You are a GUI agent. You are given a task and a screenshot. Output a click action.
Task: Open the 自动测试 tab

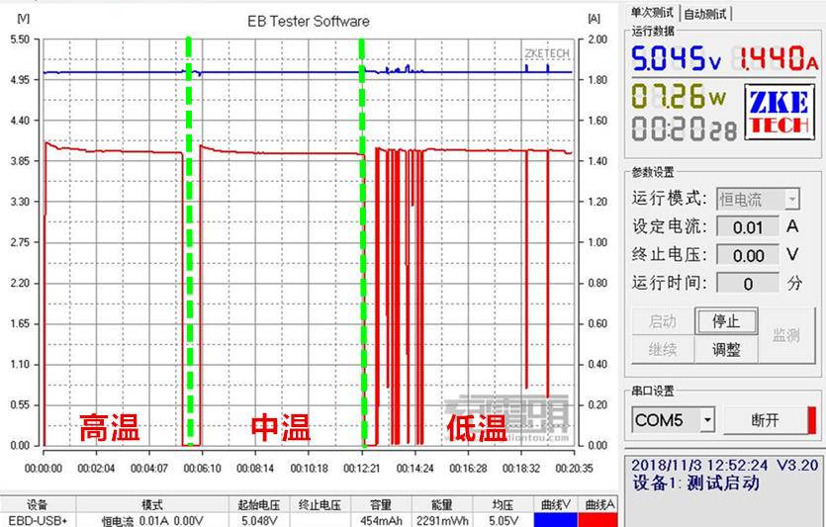click(706, 13)
